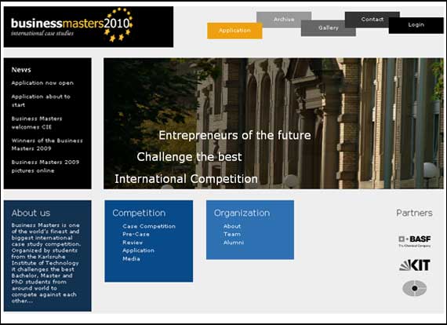Open 'Business Masters welcomes CIE' news
Screen dimensions: 447x325
(x=37, y=122)
